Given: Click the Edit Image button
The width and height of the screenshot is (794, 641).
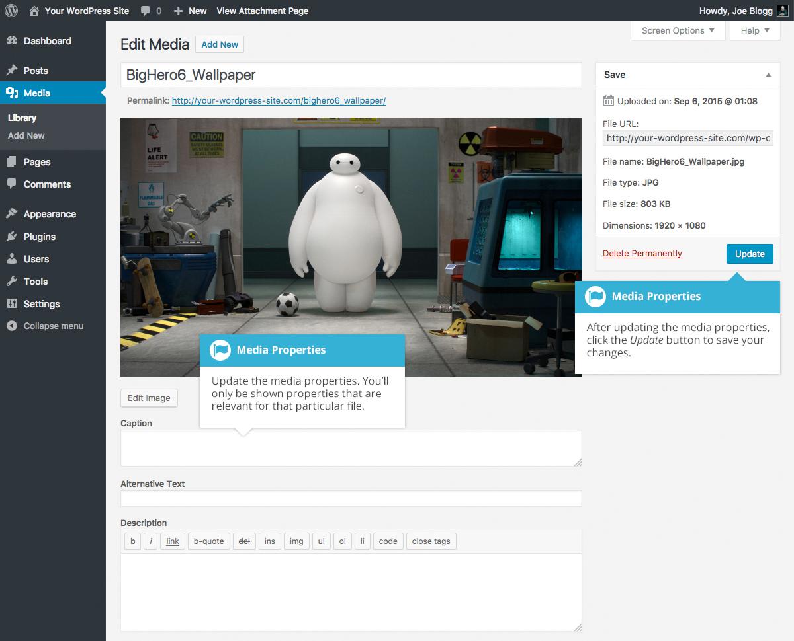Looking at the screenshot, I should point(149,398).
